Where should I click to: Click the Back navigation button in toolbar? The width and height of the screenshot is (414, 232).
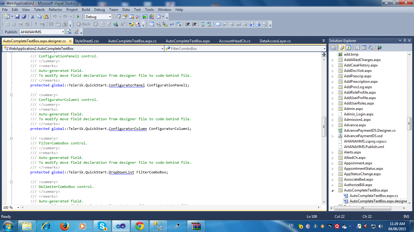[x=83, y=24]
